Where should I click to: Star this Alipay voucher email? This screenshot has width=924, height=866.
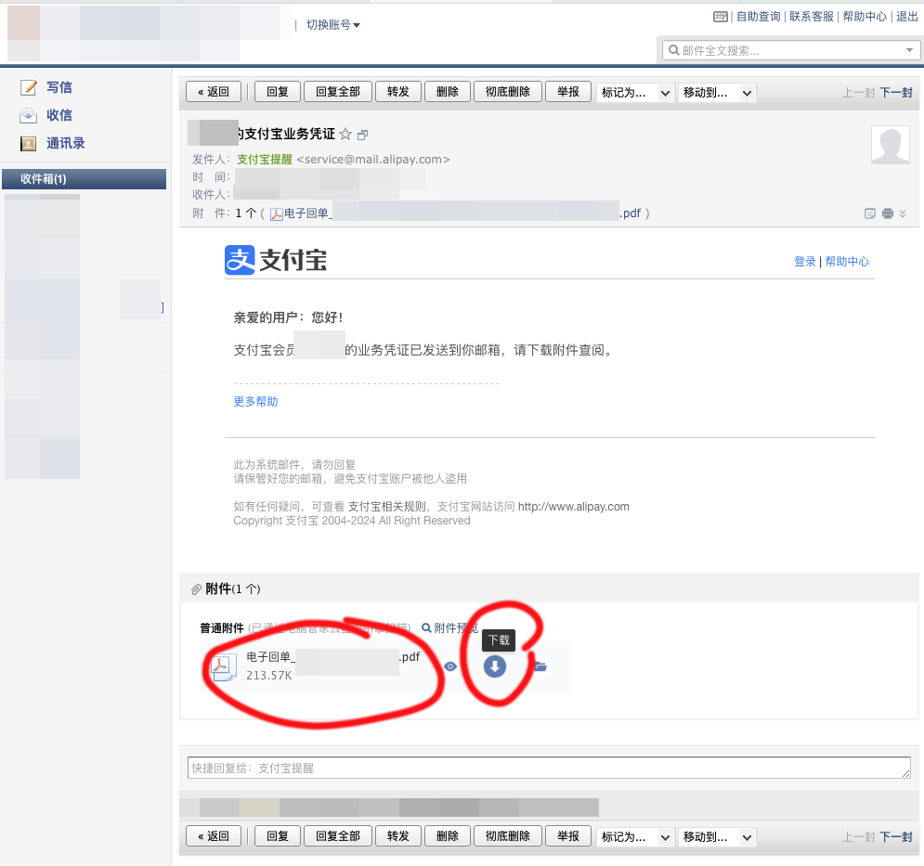(345, 135)
